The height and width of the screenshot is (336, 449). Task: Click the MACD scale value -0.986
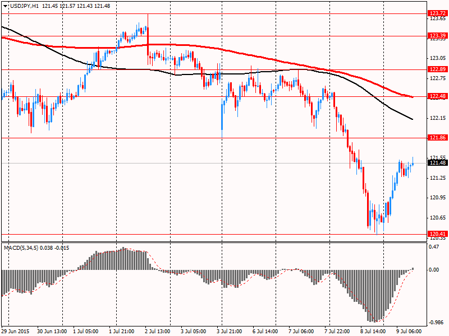pos(437,323)
